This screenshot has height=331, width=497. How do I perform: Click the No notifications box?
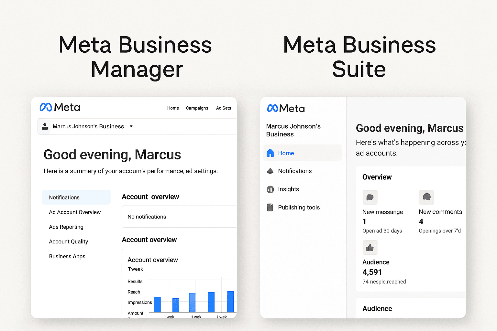tap(179, 217)
